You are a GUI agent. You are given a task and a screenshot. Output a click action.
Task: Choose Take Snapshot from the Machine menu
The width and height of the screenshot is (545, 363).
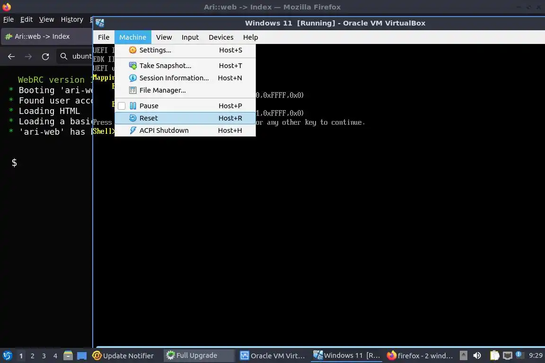pos(185,66)
